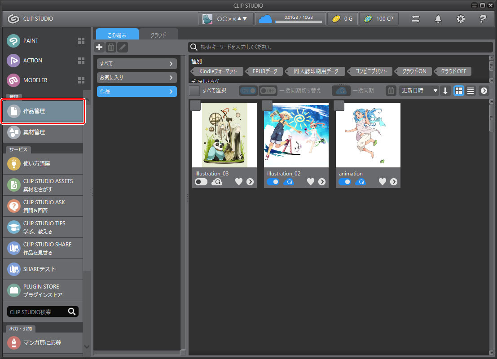Open the 更新日時 sort order dropdown
497x359 pixels.
pos(418,90)
